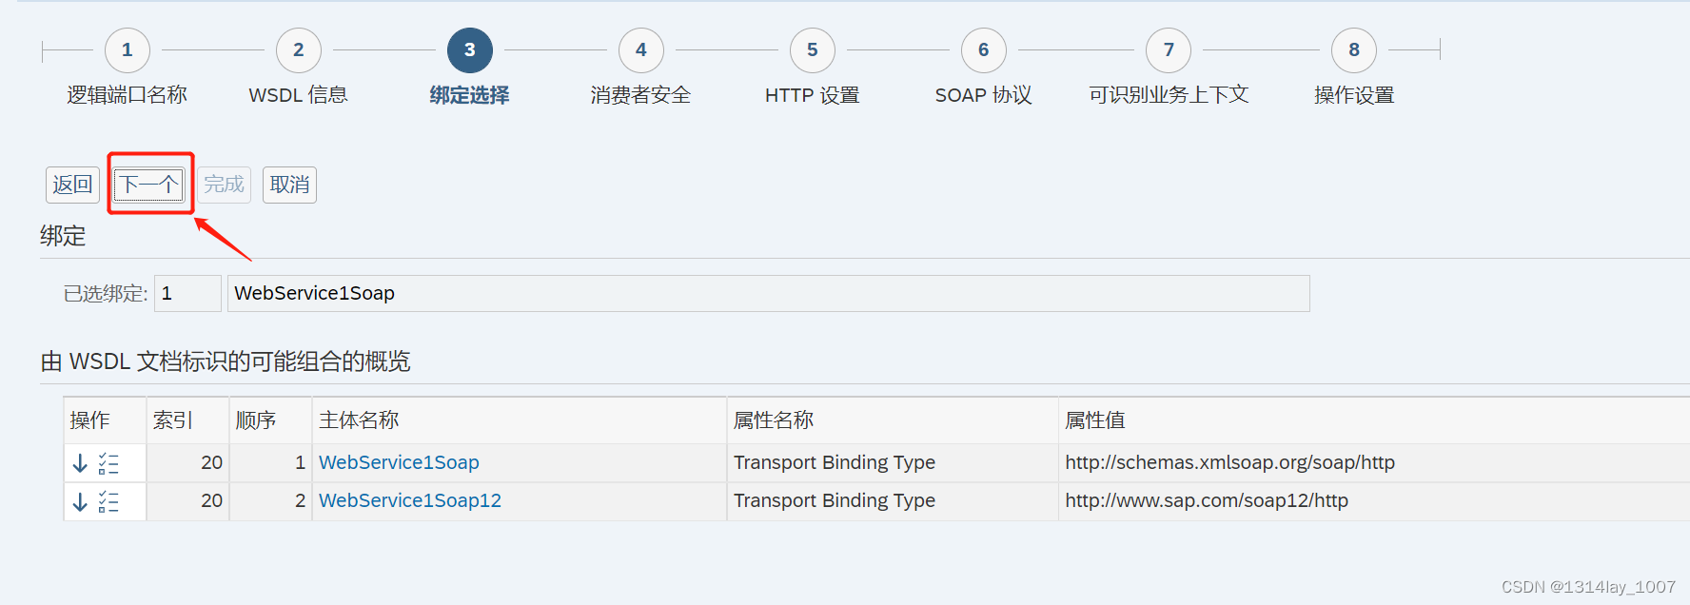Click the WebService1Soap binding name field

pos(769,293)
